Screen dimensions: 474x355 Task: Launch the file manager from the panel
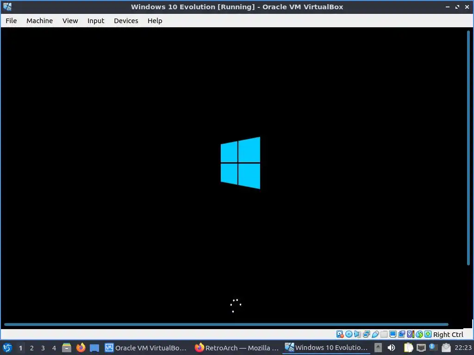[x=67, y=348]
